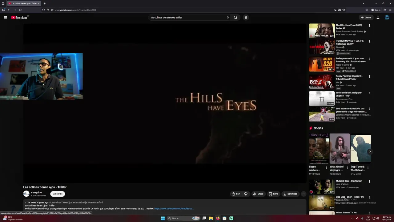Viewport: 394px width, 222px height.
Task: Open options for These soldiers short
Action: [x=326, y=168]
